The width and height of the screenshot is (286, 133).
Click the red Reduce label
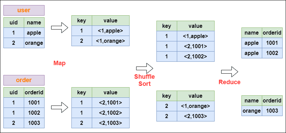coord(230,82)
